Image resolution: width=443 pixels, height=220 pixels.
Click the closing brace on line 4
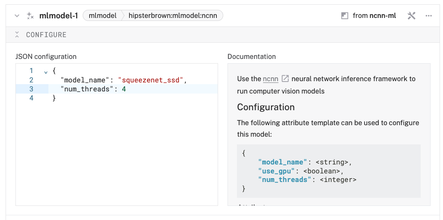click(x=54, y=98)
